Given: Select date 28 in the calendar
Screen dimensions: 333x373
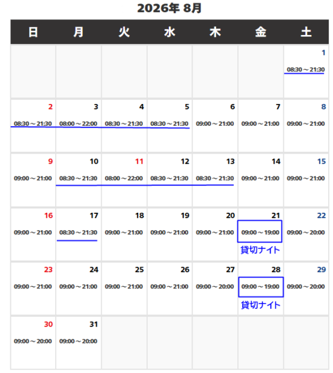Looking at the screenshot, I should 276,270.
